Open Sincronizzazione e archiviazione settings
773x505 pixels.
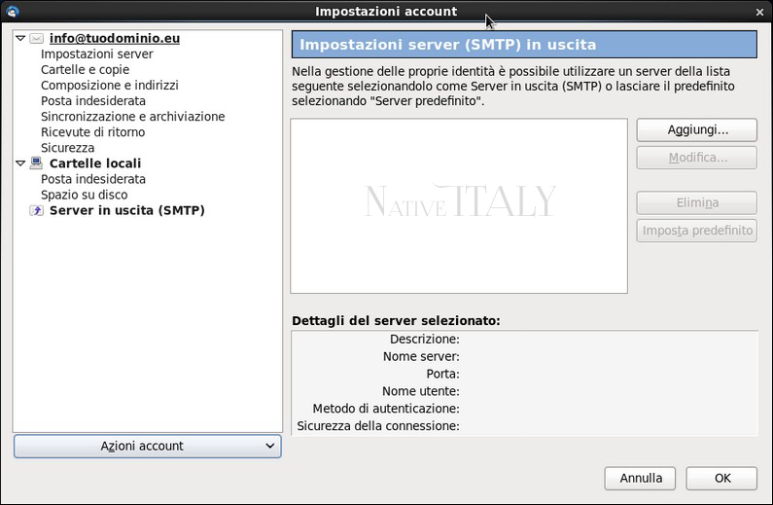[132, 117]
